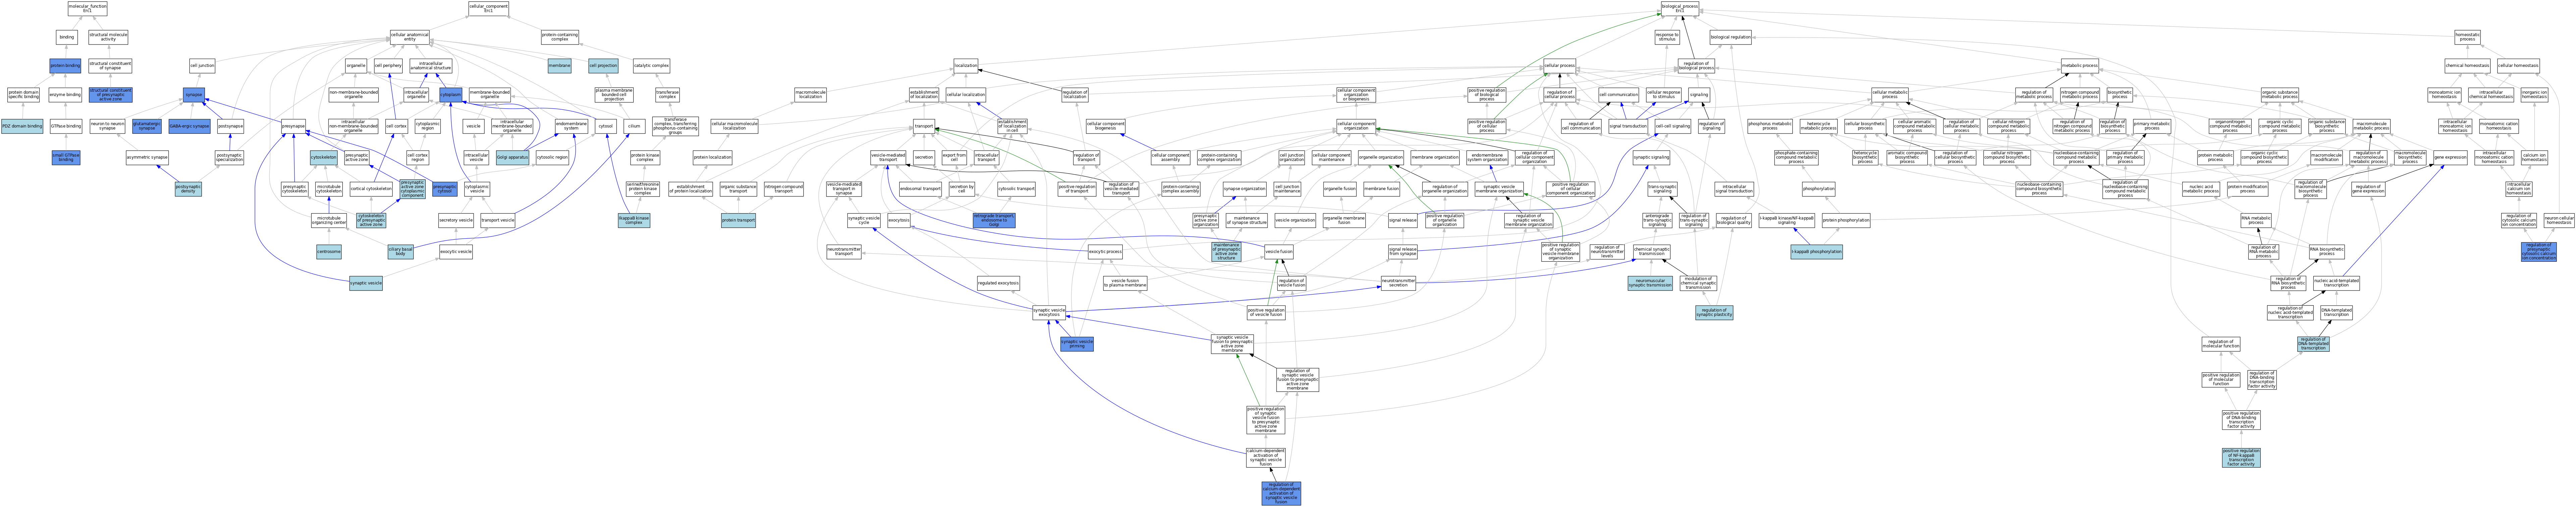Click the 'structural constituent of presynaptic active zone' node

[110, 95]
